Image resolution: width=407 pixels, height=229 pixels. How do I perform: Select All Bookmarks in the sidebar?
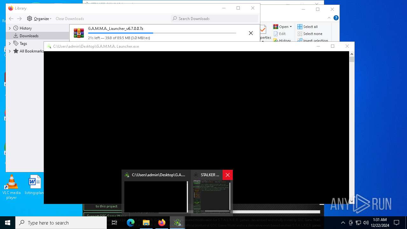tap(31, 51)
